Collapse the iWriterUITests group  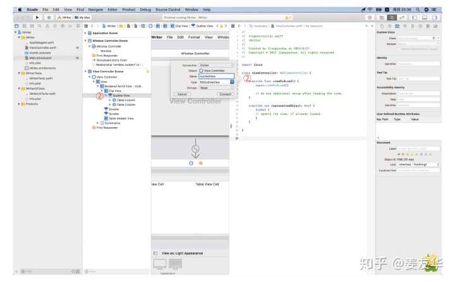point(19,89)
